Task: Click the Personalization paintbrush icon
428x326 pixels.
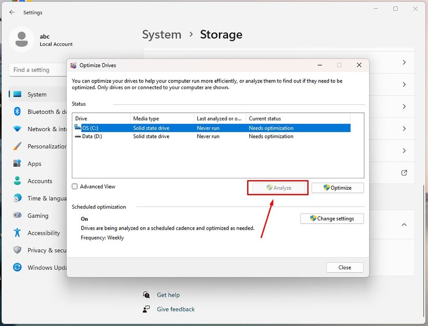Action: [17, 146]
